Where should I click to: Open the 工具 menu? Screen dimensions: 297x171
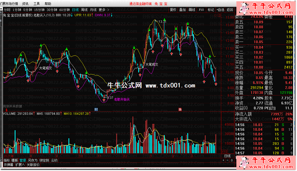coord(37,4)
